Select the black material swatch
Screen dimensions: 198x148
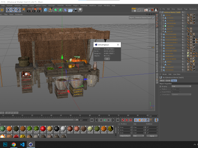[x=57, y=129]
